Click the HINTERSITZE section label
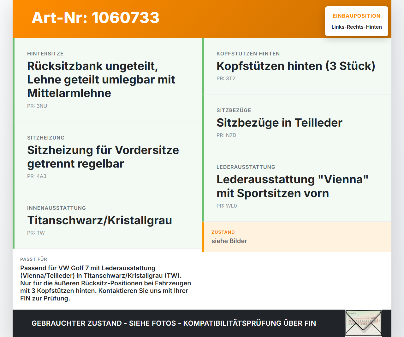The image size is (404, 337). [45, 54]
